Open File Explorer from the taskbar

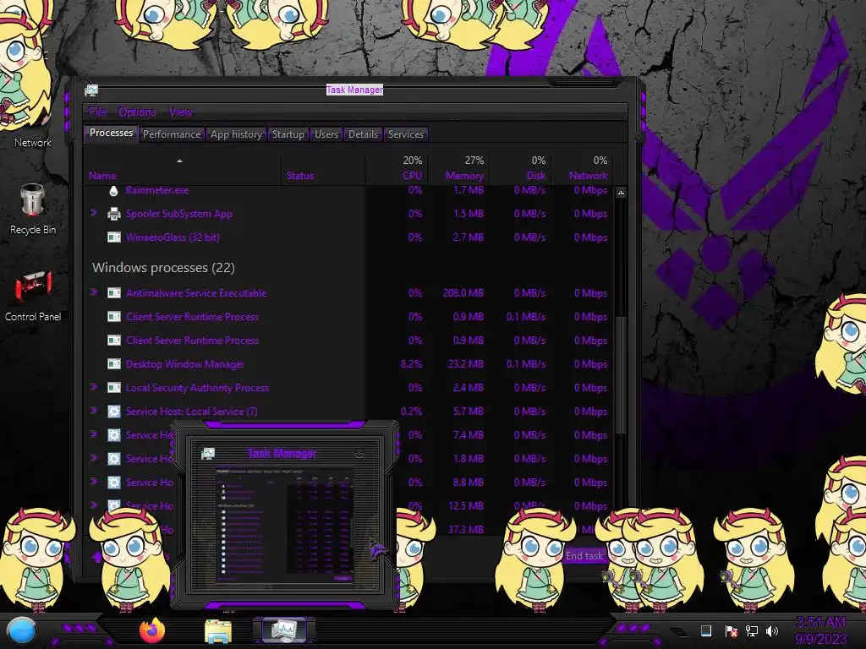tap(217, 630)
